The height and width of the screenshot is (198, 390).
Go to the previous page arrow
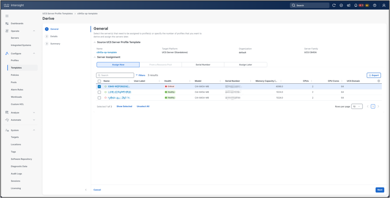point(368,106)
